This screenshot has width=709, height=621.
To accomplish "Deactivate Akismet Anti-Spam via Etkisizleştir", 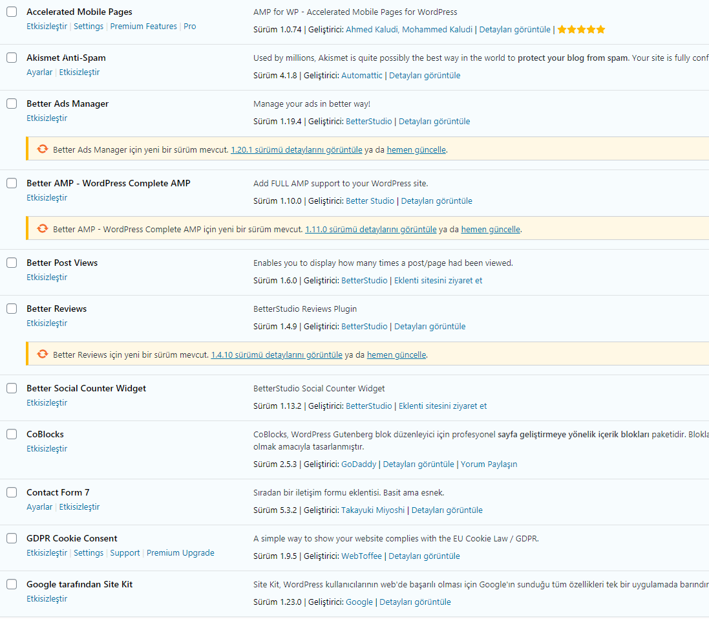I will pos(79,72).
